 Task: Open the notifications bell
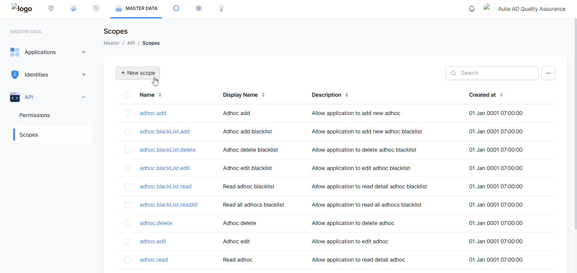click(x=472, y=9)
